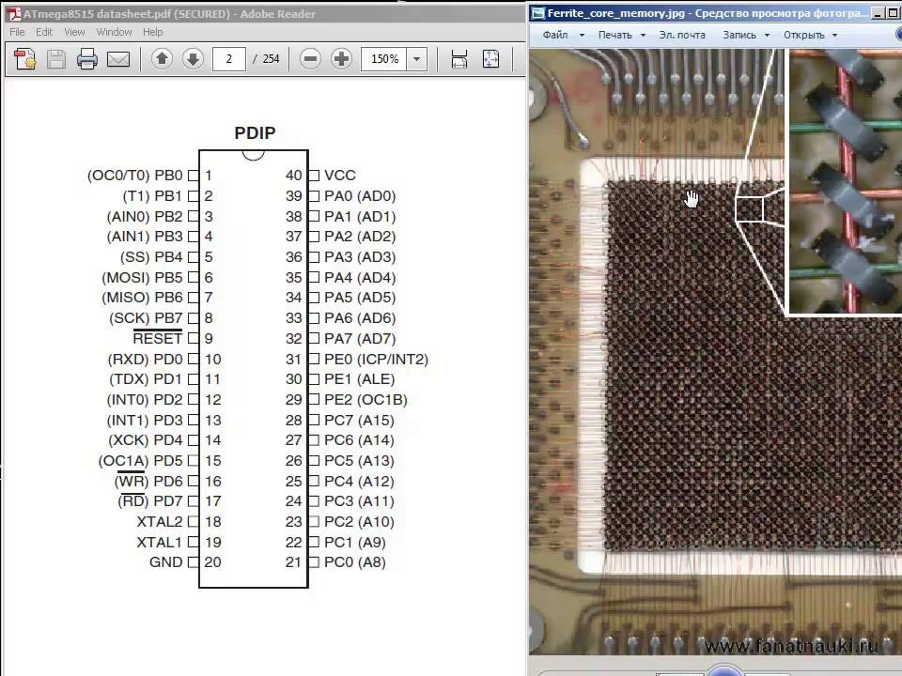Image resolution: width=902 pixels, height=676 pixels.
Task: Open the View menu in Adobe Reader
Action: tap(74, 32)
